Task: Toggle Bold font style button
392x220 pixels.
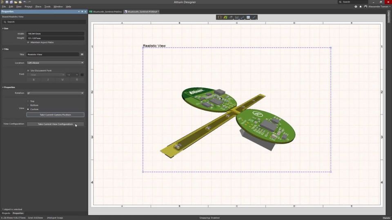Action: (34, 79)
